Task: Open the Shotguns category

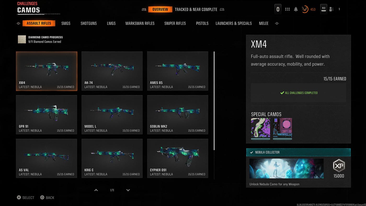Action: (x=89, y=24)
